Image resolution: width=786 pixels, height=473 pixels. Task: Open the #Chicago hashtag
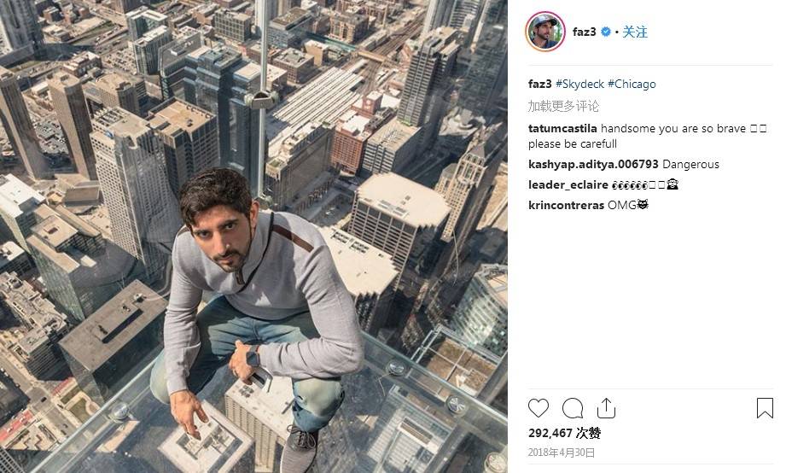point(632,84)
